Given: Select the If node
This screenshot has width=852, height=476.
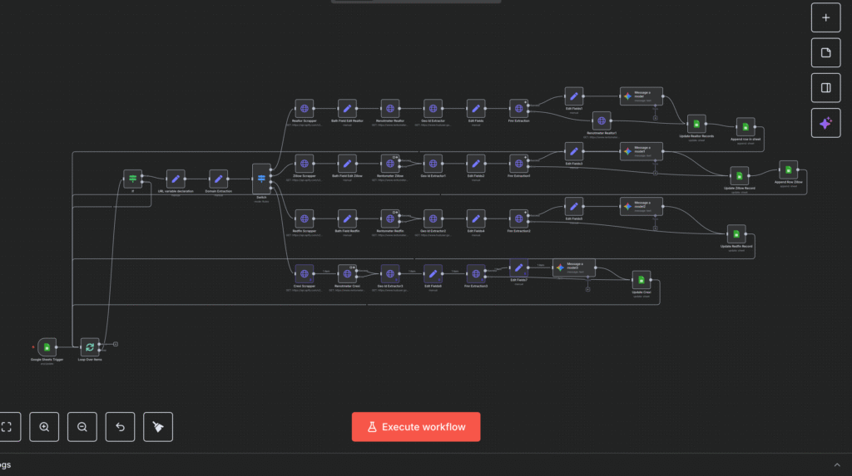Looking at the screenshot, I should [x=132, y=179].
